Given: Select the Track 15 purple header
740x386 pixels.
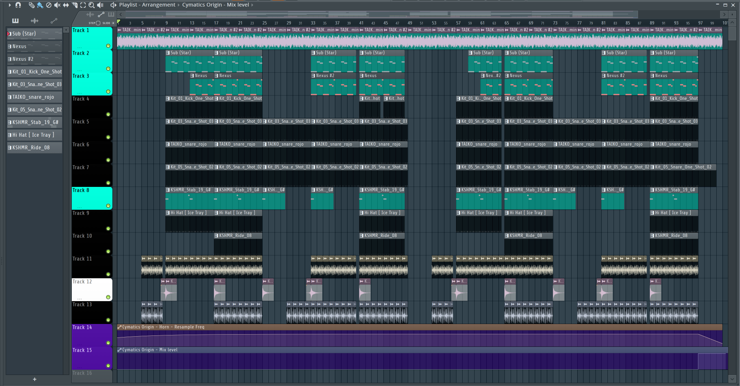Looking at the screenshot, I should tap(92, 358).
